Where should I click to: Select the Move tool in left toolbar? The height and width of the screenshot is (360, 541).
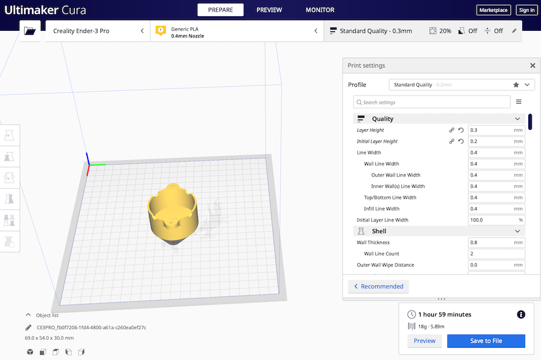pyautogui.click(x=9, y=135)
